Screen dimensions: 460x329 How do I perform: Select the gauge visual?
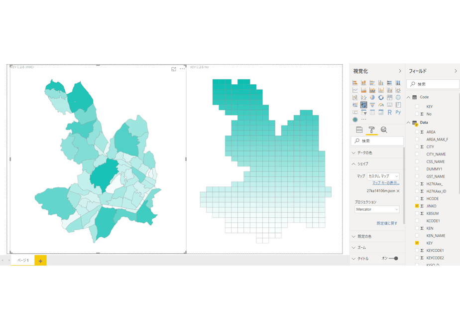[381, 105]
